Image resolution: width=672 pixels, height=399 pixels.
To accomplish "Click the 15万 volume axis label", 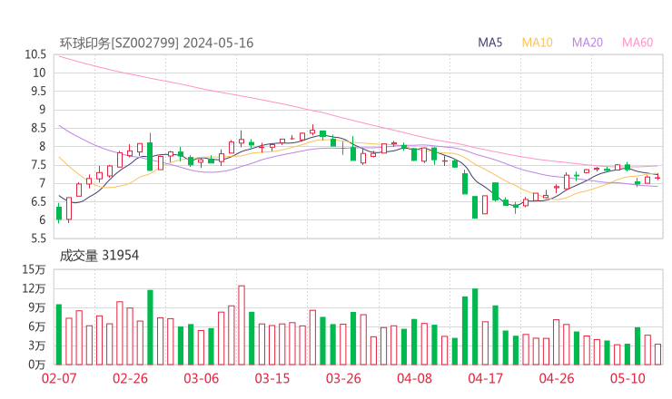I will [x=34, y=269].
